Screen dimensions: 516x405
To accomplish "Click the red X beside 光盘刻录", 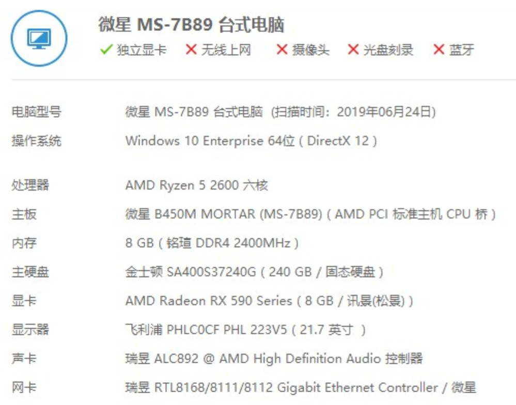I will coord(353,50).
